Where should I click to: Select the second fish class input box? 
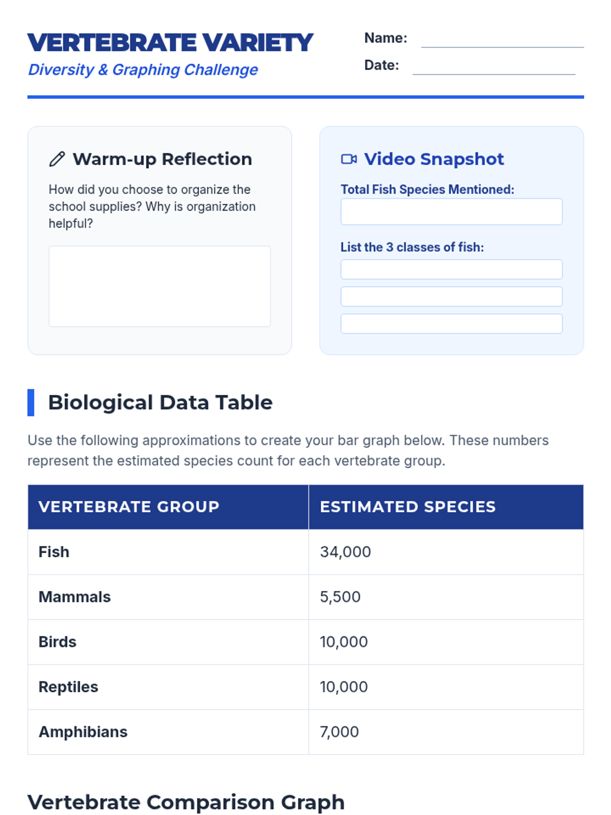tap(451, 296)
